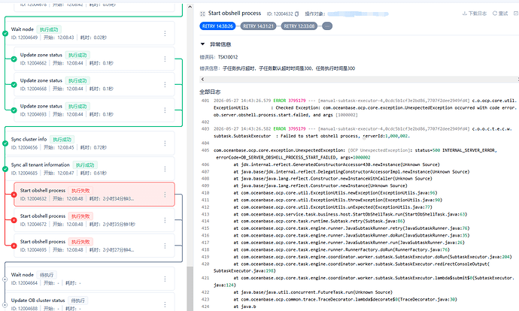The width and height of the screenshot is (519, 311).
Task: Click the green success icon of Sync cluster info
Action: coord(5,143)
